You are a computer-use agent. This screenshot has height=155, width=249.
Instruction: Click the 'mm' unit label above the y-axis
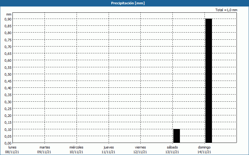pyautogui.click(x=9, y=14)
